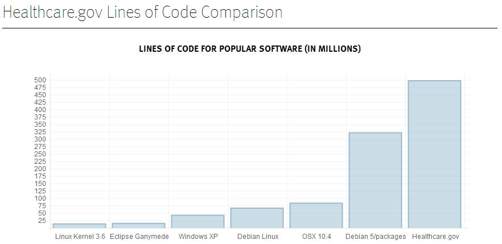Screen dimensions: 502x244
Task: Click the 350 y-axis value
Action: pyautogui.click(x=40, y=125)
